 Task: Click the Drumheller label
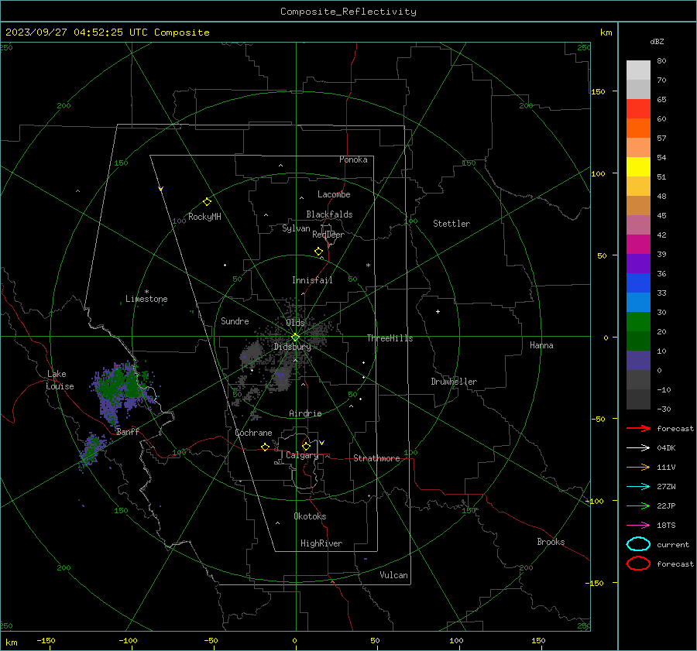454,382
